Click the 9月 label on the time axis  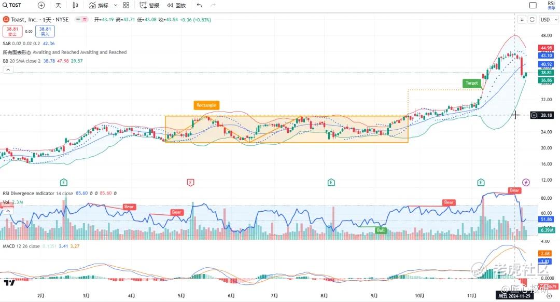coord(374,296)
